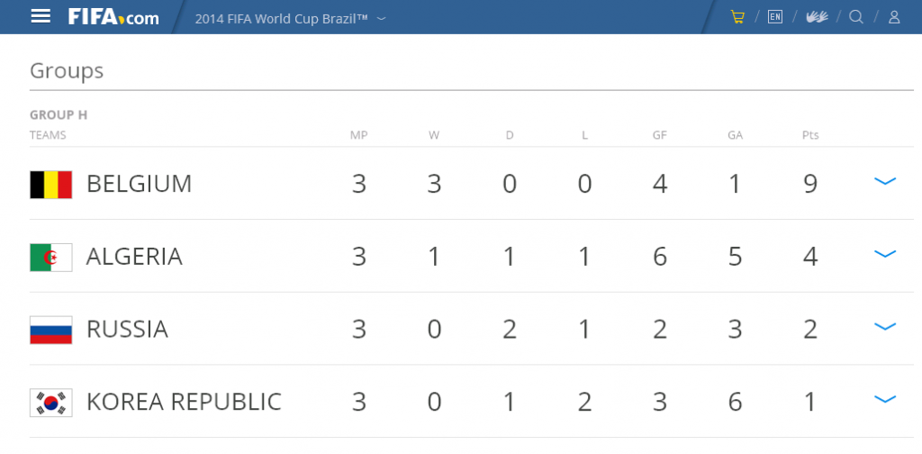Viewport: 922px width, 454px height.
Task: Open the ALGERIA team link
Action: click(x=135, y=257)
